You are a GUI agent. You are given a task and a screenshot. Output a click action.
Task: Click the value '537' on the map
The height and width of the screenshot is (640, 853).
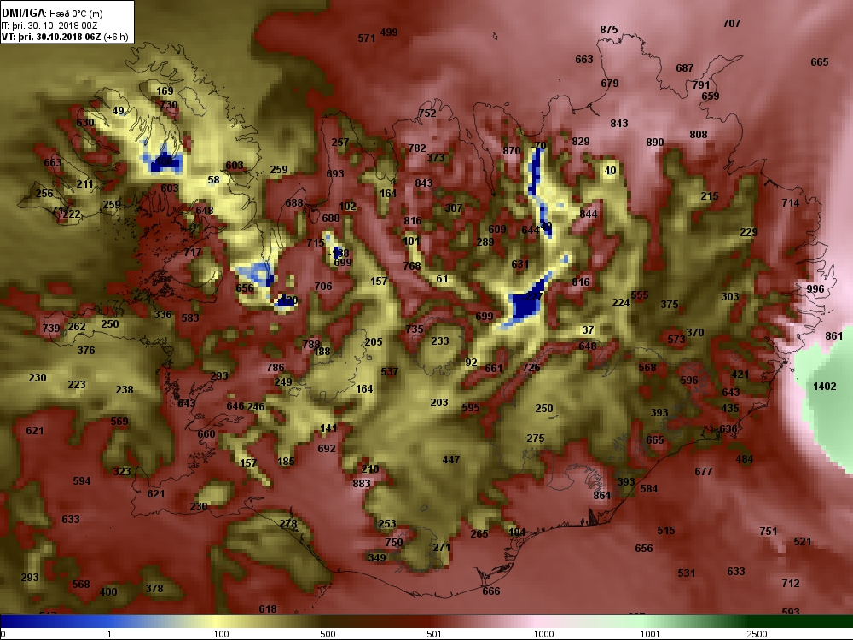390,372
